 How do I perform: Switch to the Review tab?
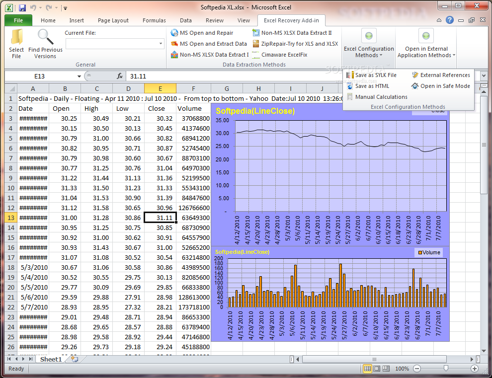point(215,20)
